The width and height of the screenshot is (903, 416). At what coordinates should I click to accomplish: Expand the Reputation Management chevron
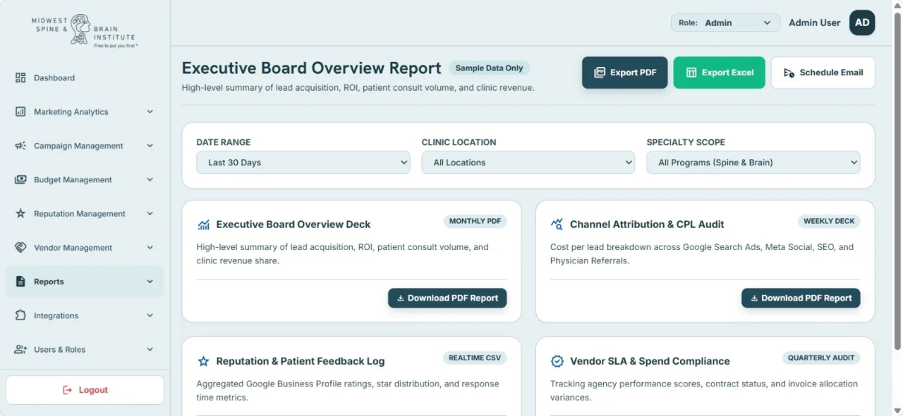[150, 213]
